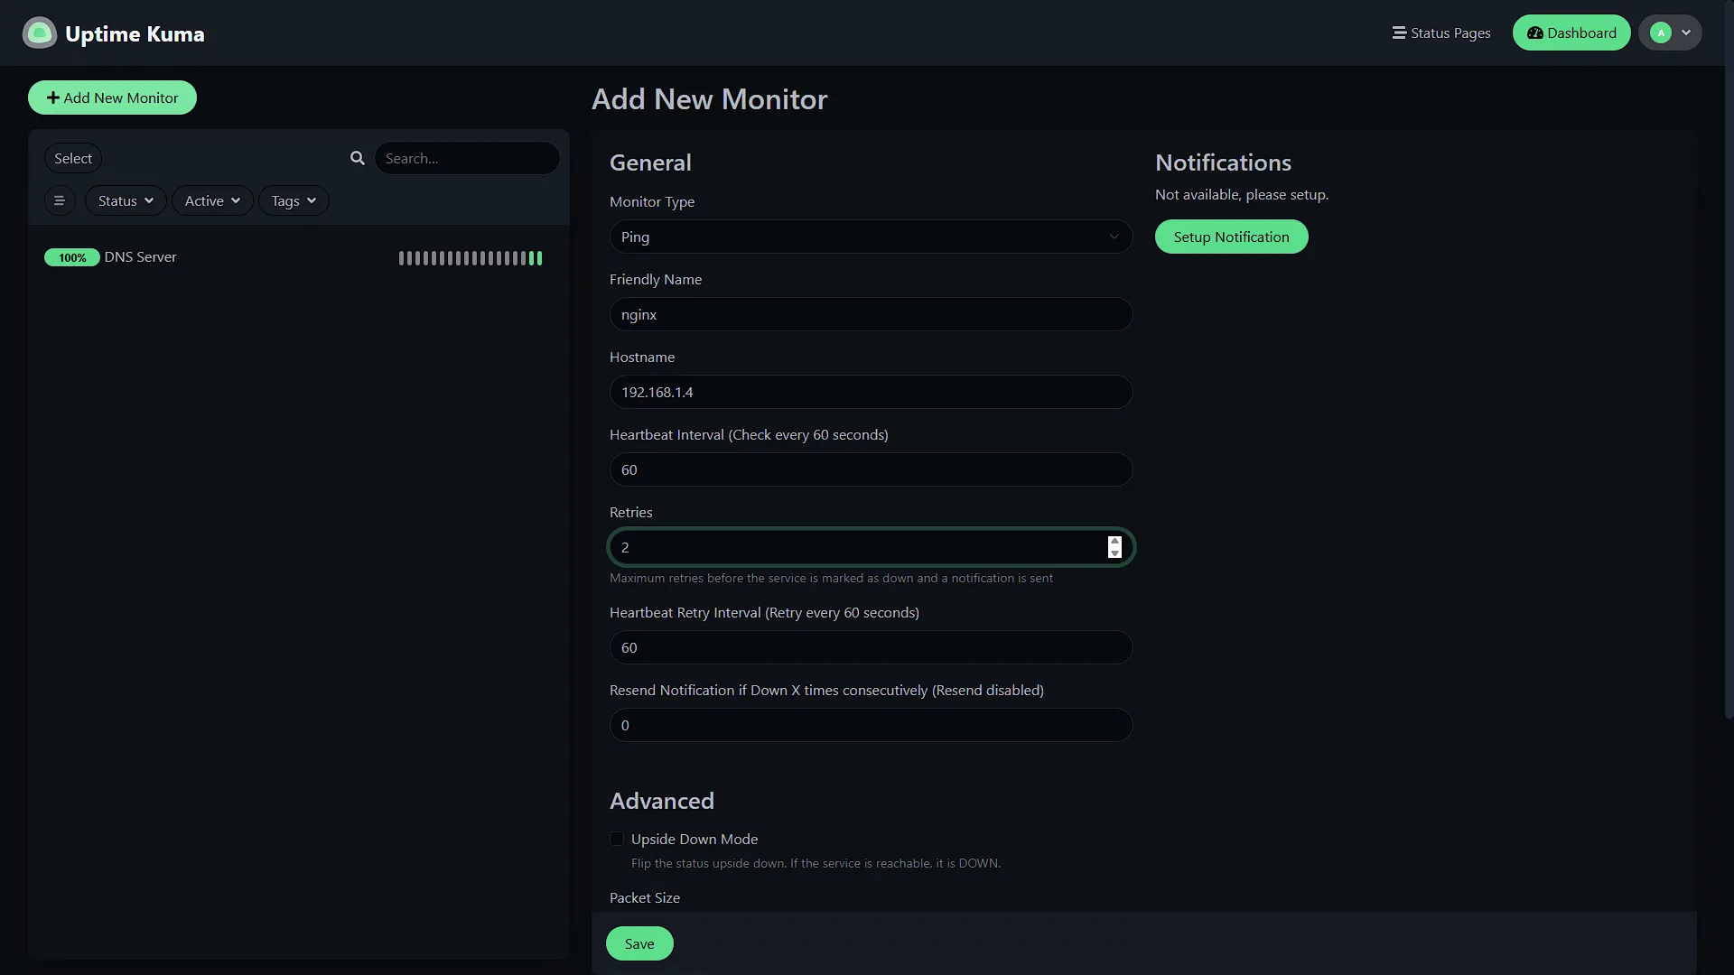Edit the Heartbeat Retry Interval field
The height and width of the screenshot is (975, 1734).
click(871, 647)
